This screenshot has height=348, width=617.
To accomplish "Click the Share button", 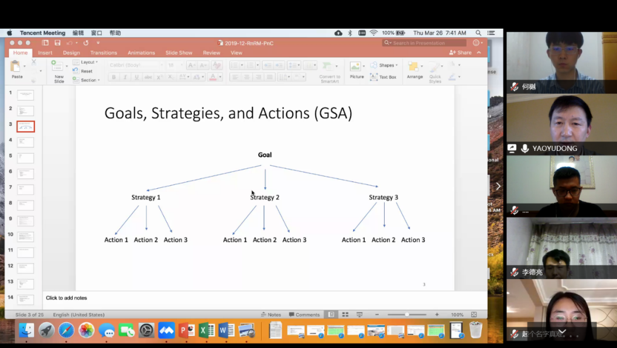I will [x=461, y=53].
